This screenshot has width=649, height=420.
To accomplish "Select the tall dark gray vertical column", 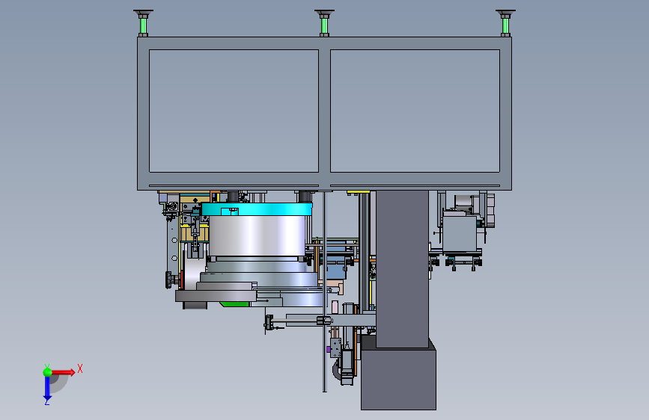I will tap(402, 269).
